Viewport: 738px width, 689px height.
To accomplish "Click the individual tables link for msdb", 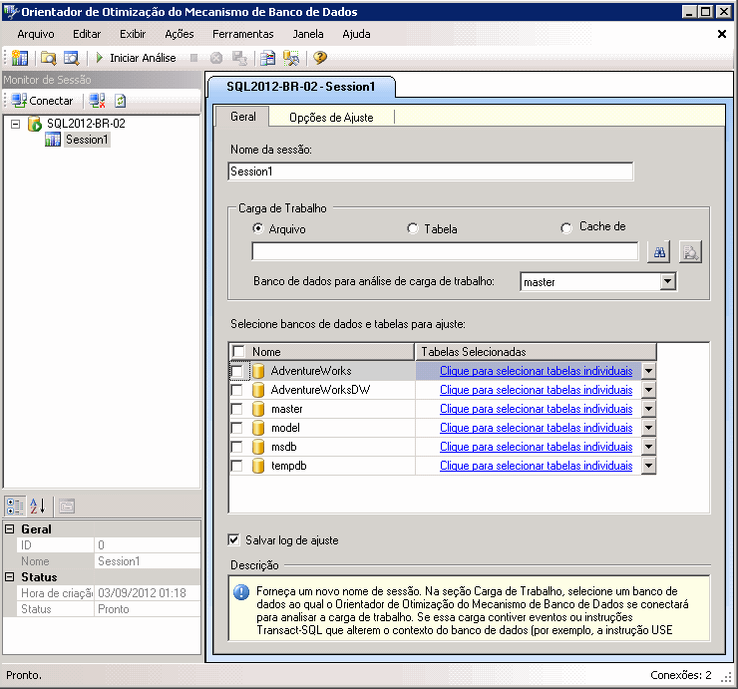I will (x=536, y=447).
